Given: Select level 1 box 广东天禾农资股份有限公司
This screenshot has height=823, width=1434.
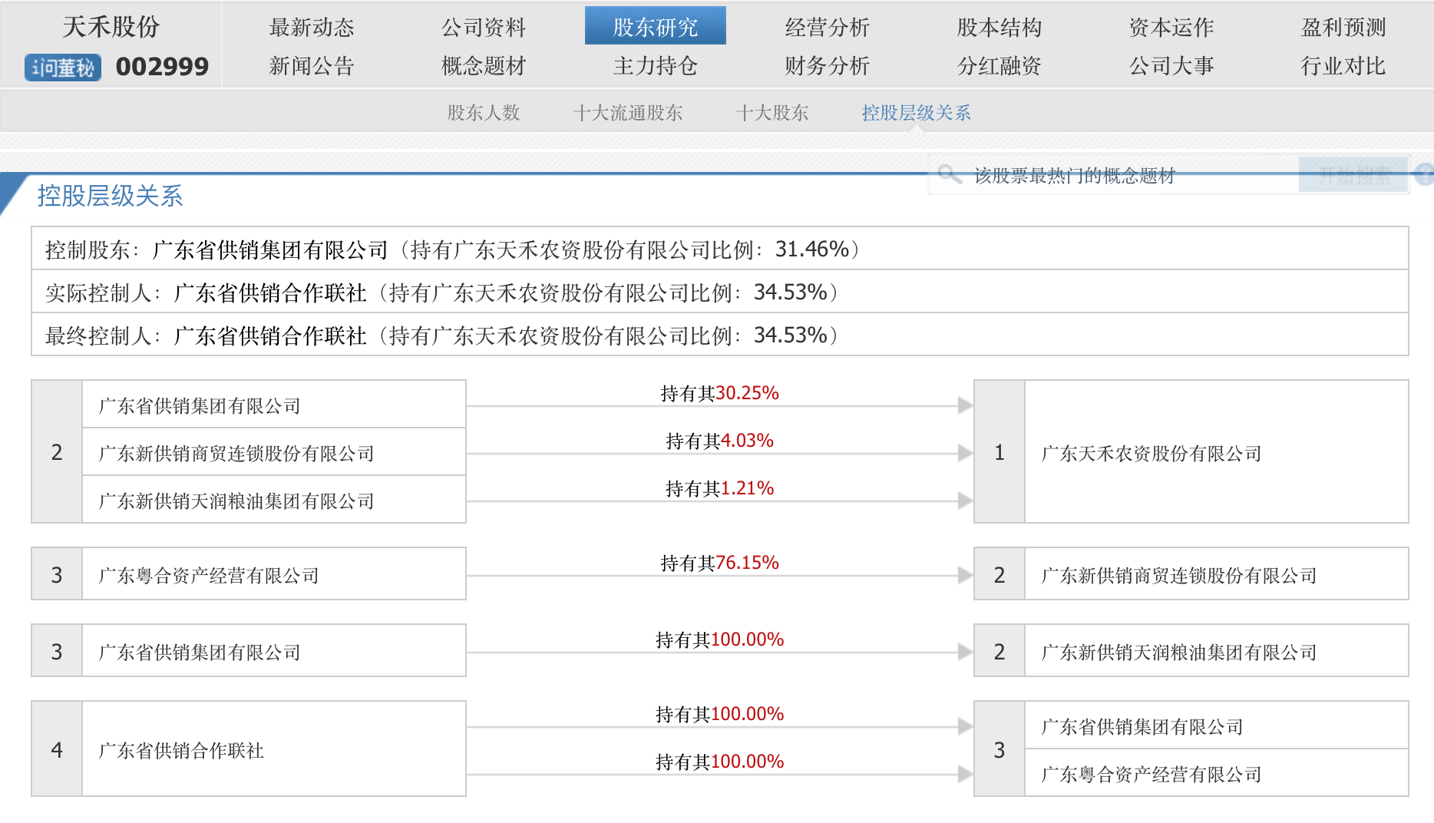Looking at the screenshot, I should (1191, 452).
